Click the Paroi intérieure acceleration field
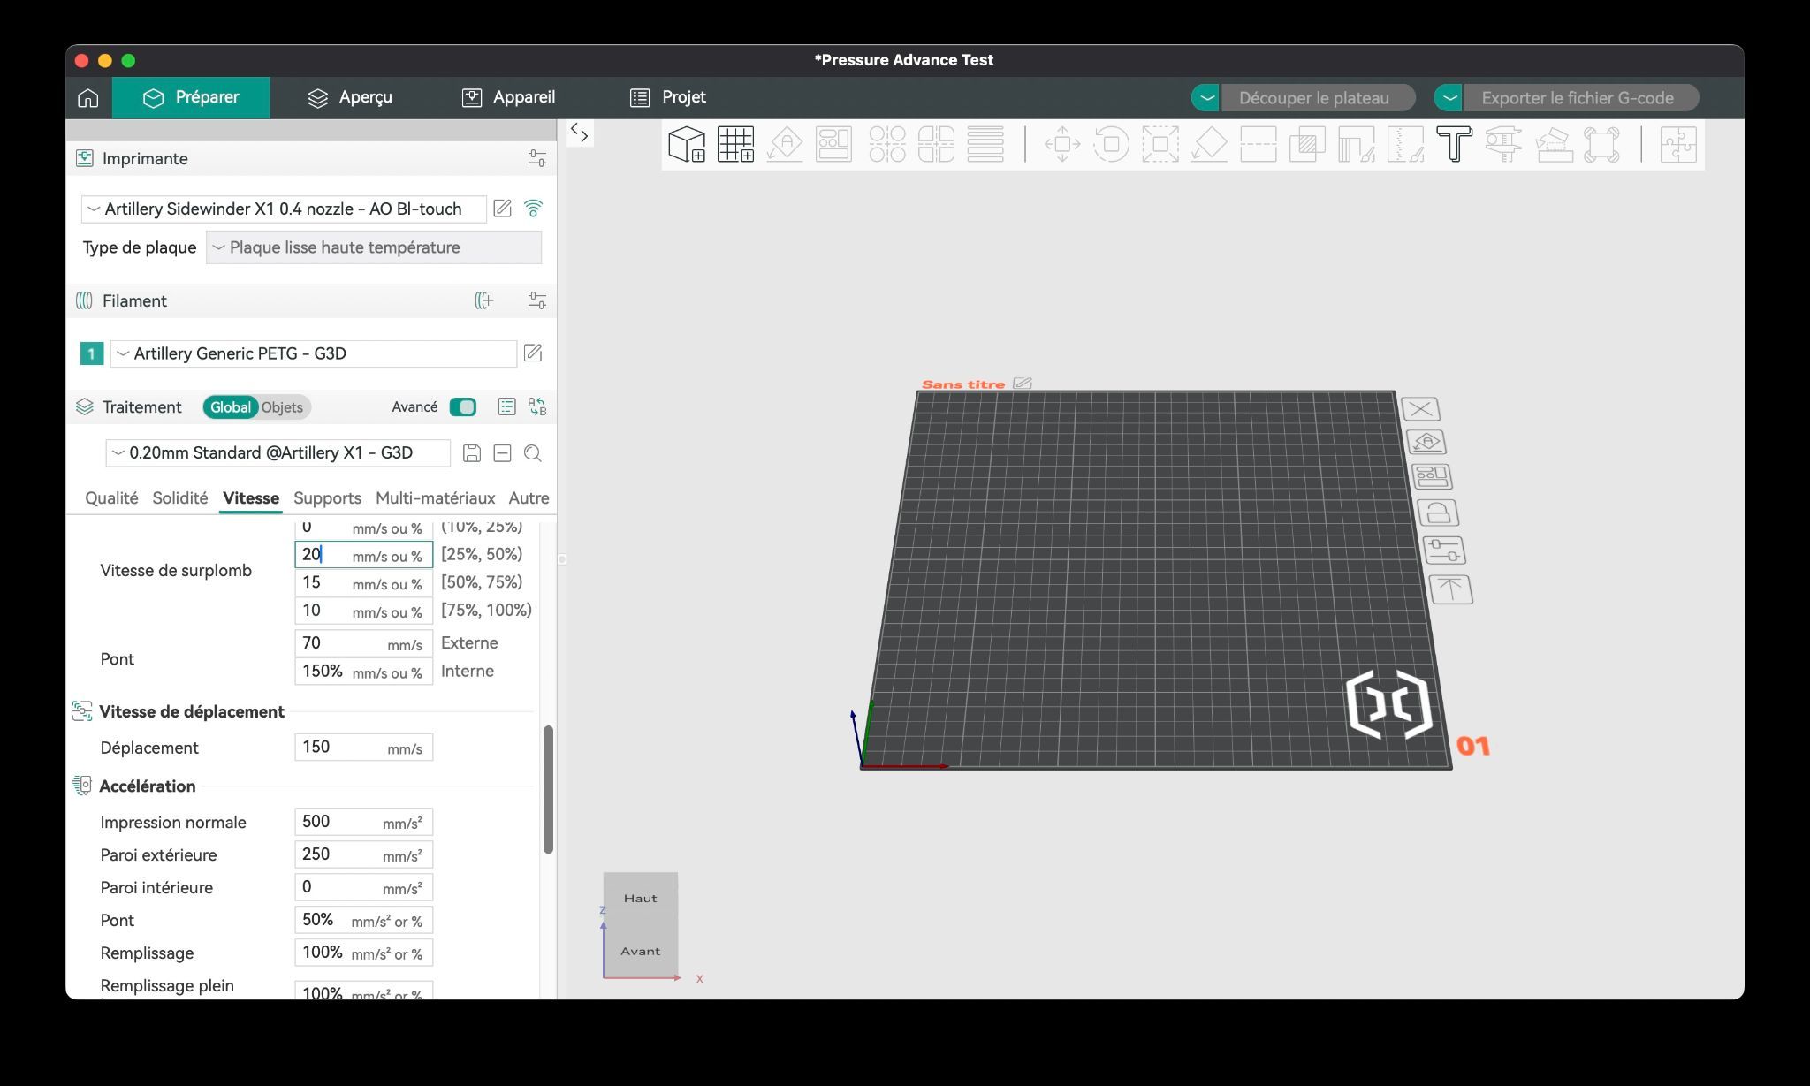 (363, 887)
